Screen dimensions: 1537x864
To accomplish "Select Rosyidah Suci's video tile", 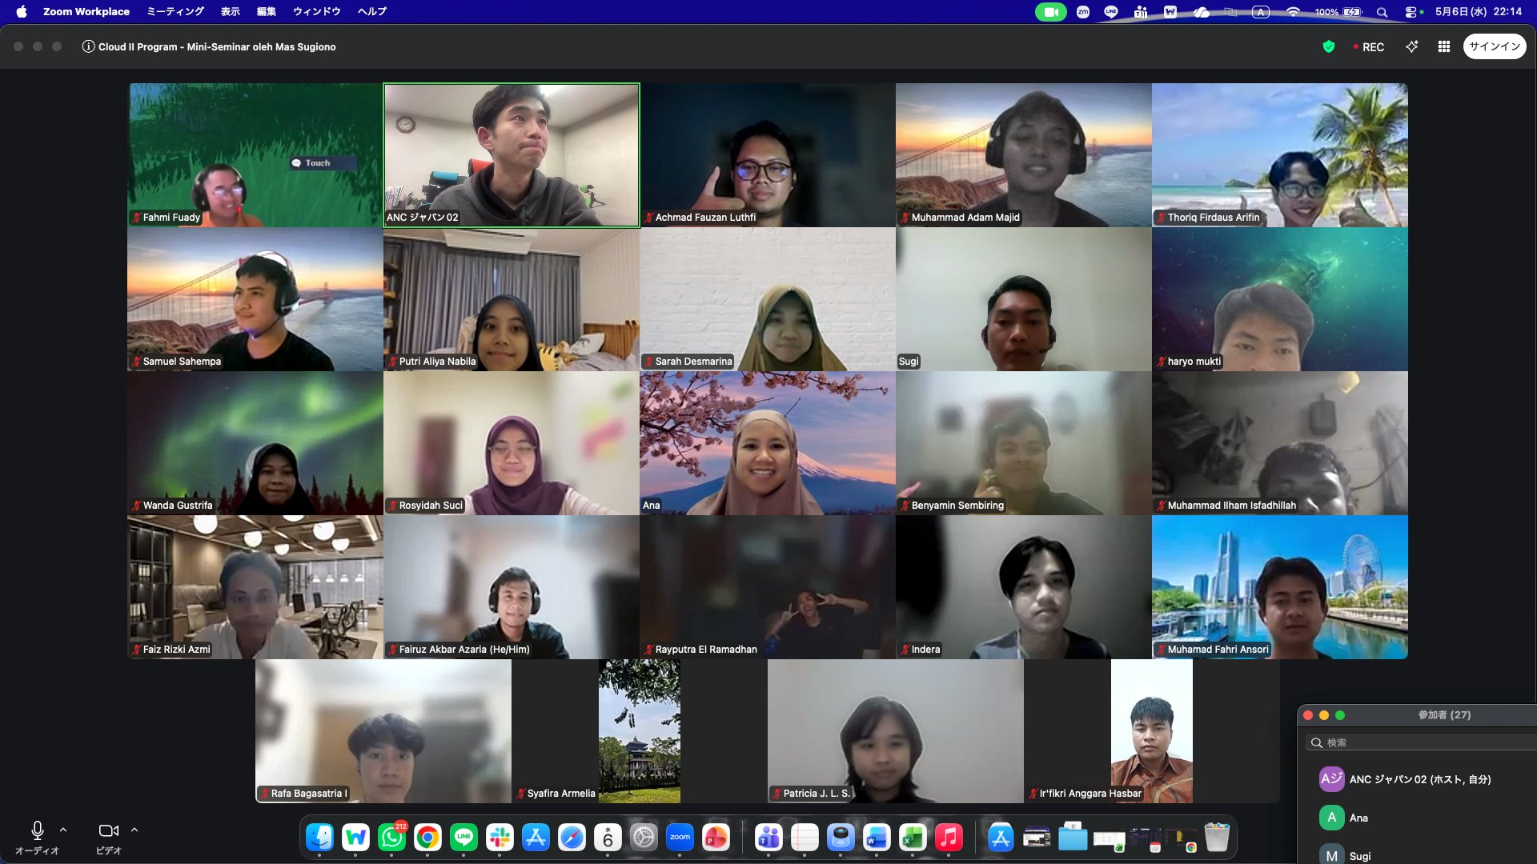I will (512, 443).
